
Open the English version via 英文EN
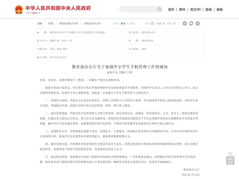(195, 9)
